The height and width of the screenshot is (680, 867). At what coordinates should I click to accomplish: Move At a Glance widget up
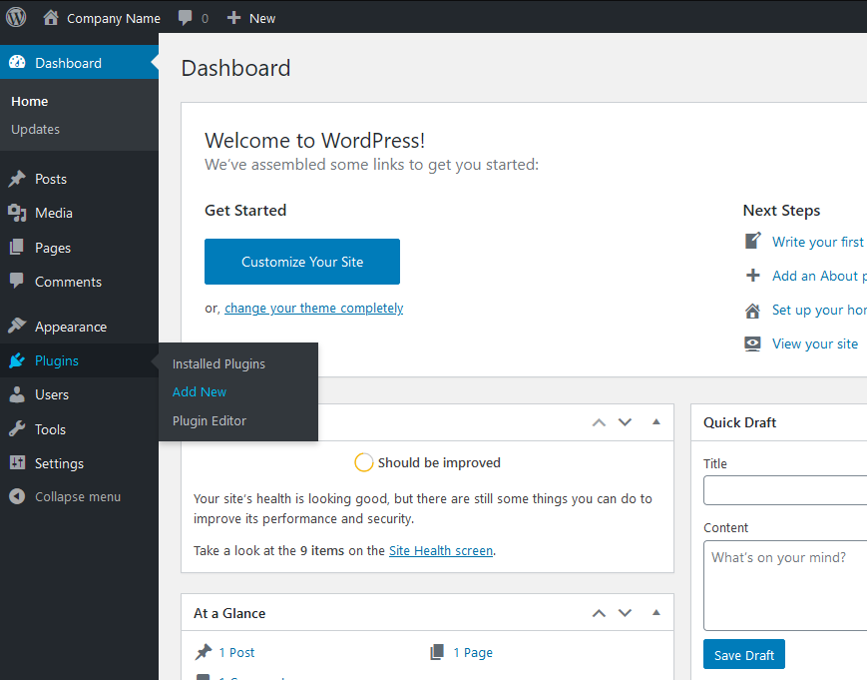coord(599,613)
